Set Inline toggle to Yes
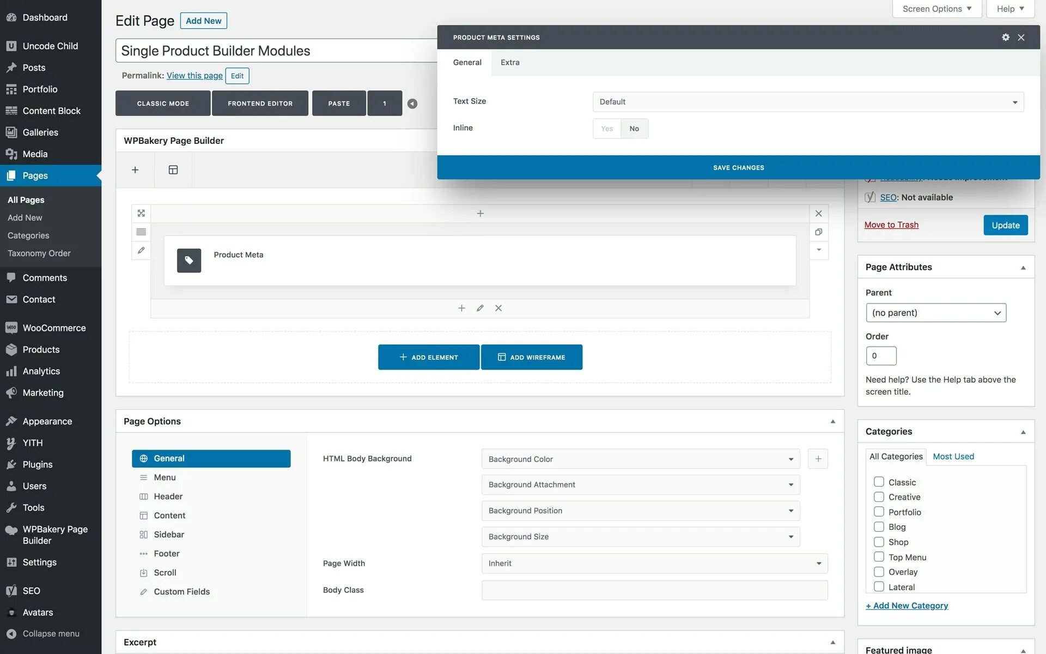Viewport: 1046px width, 654px height. click(x=607, y=129)
